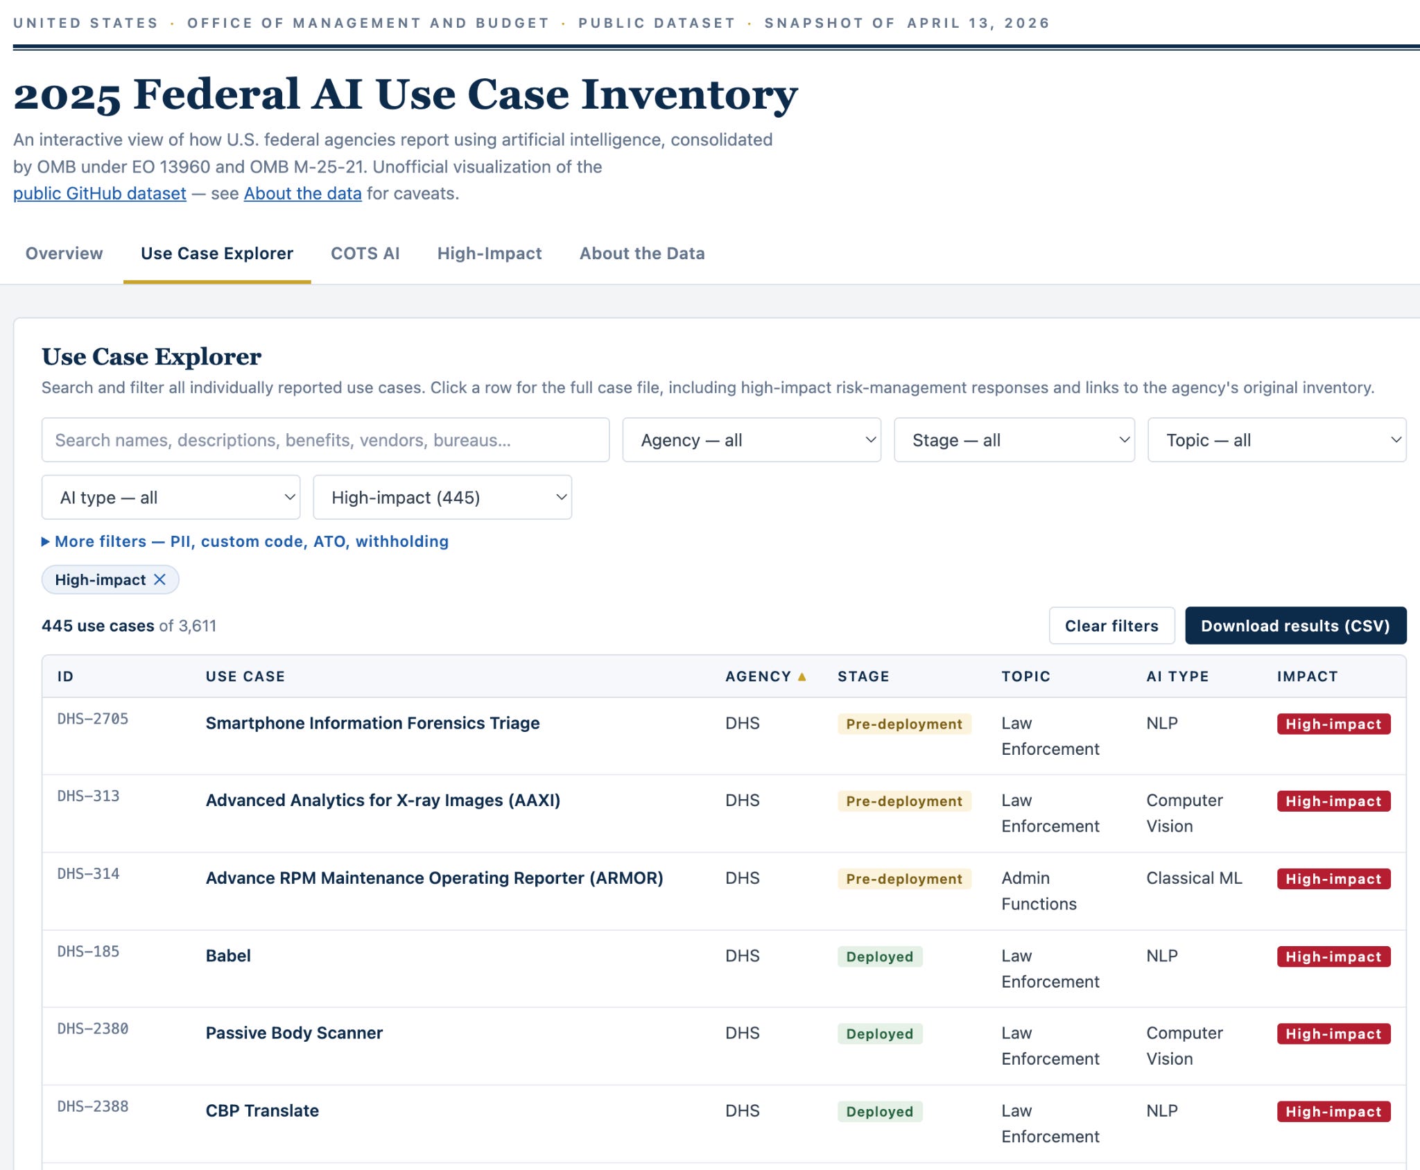This screenshot has height=1170, width=1420.
Task: Open the Babel use case row
Action: pyautogui.click(x=724, y=969)
